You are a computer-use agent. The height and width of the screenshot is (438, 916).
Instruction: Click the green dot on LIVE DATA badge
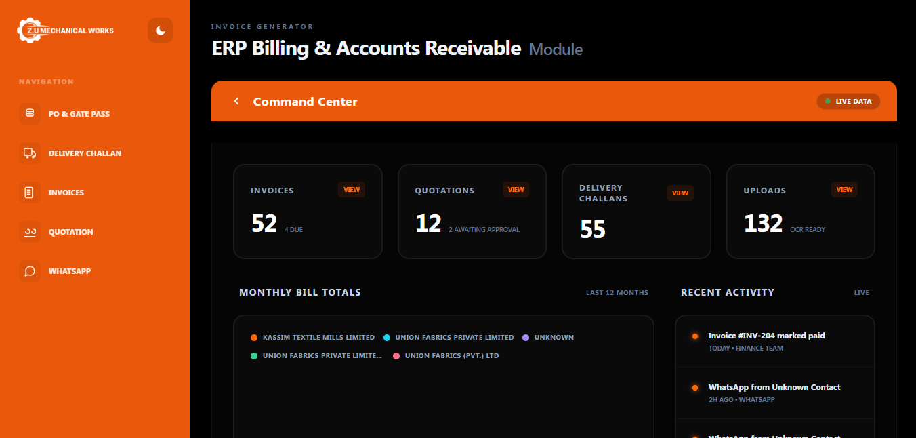[x=827, y=101]
